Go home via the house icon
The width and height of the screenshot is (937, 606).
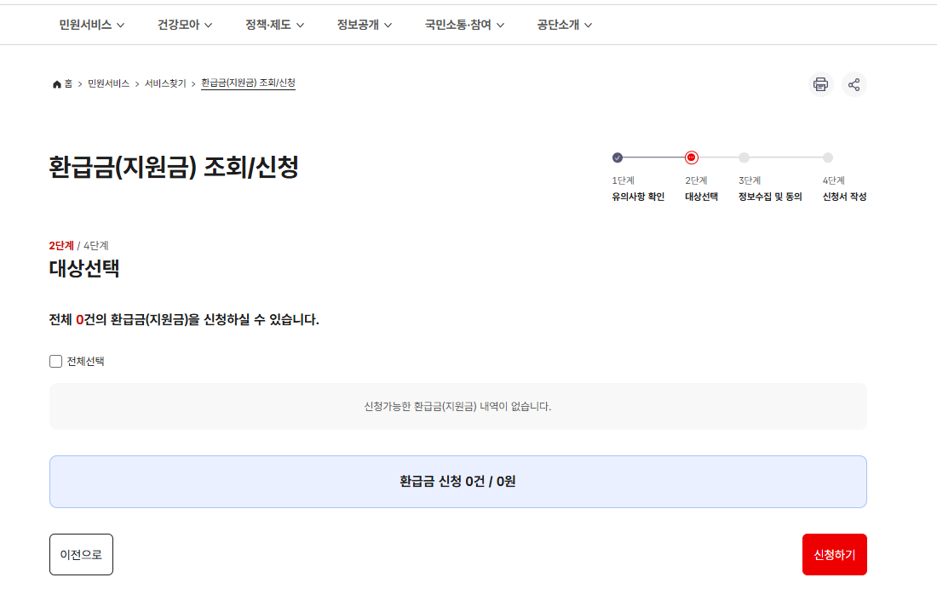57,84
